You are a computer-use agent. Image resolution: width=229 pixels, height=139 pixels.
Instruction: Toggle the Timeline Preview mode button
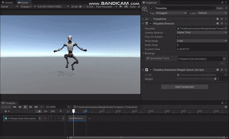(x=6, y=107)
